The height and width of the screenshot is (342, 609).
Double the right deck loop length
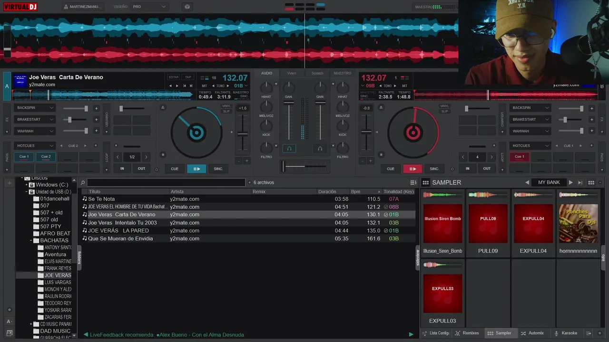491,157
